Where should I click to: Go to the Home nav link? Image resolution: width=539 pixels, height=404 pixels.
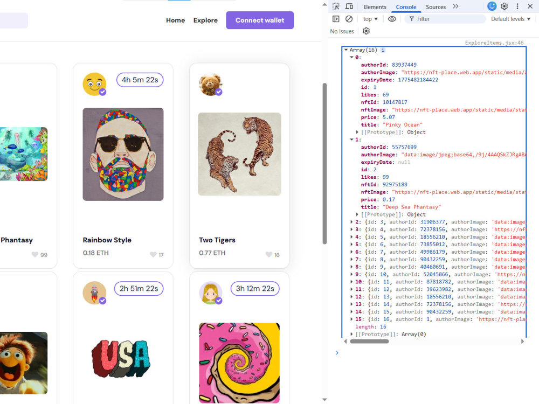click(175, 20)
